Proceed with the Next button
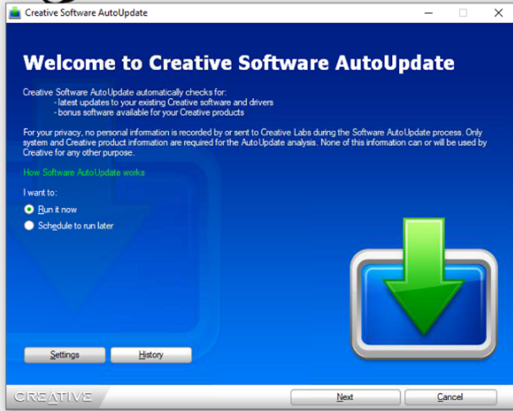The width and height of the screenshot is (513, 411). [345, 397]
